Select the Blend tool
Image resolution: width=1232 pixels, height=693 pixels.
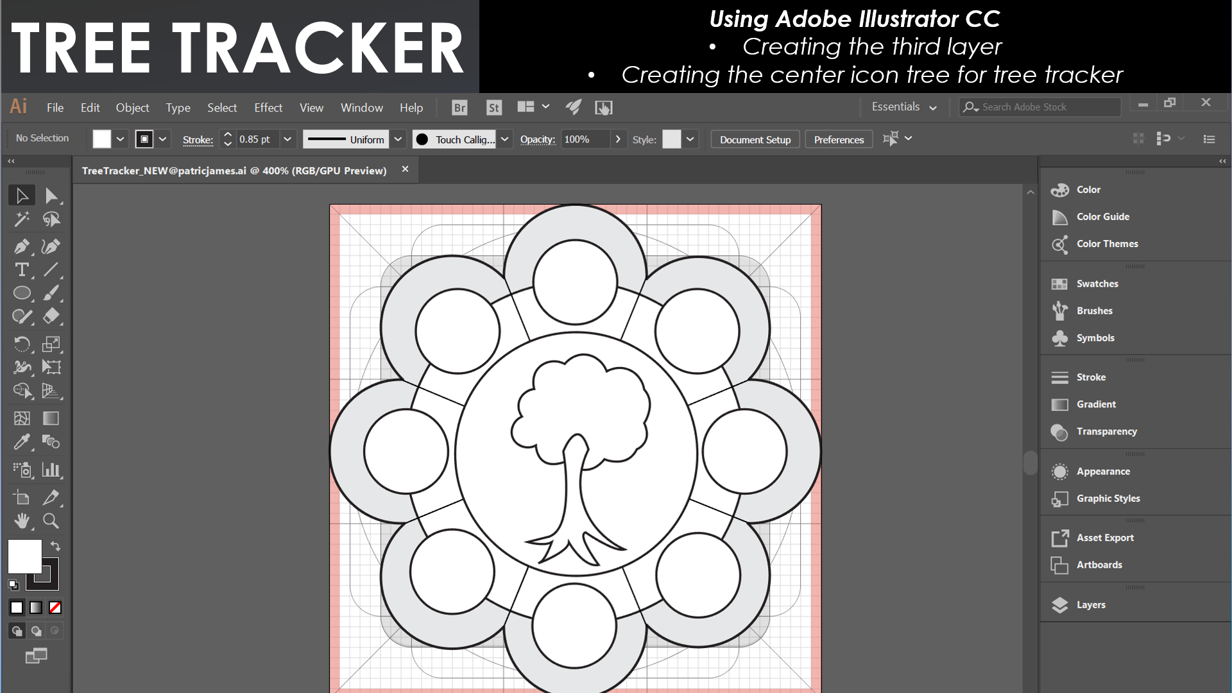51,442
